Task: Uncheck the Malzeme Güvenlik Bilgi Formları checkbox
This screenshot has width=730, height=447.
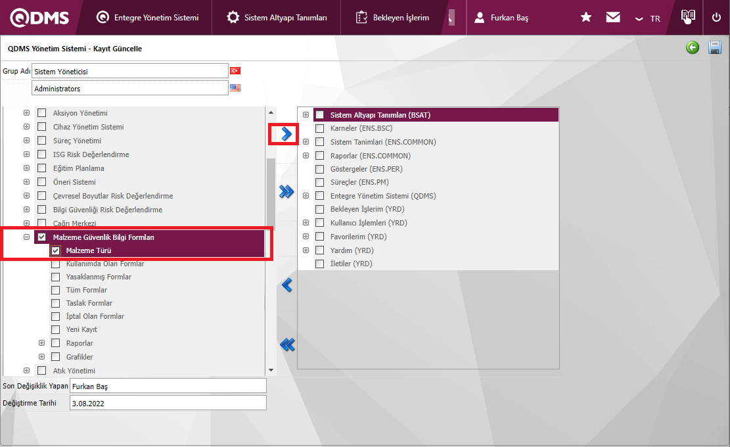Action: coord(42,237)
